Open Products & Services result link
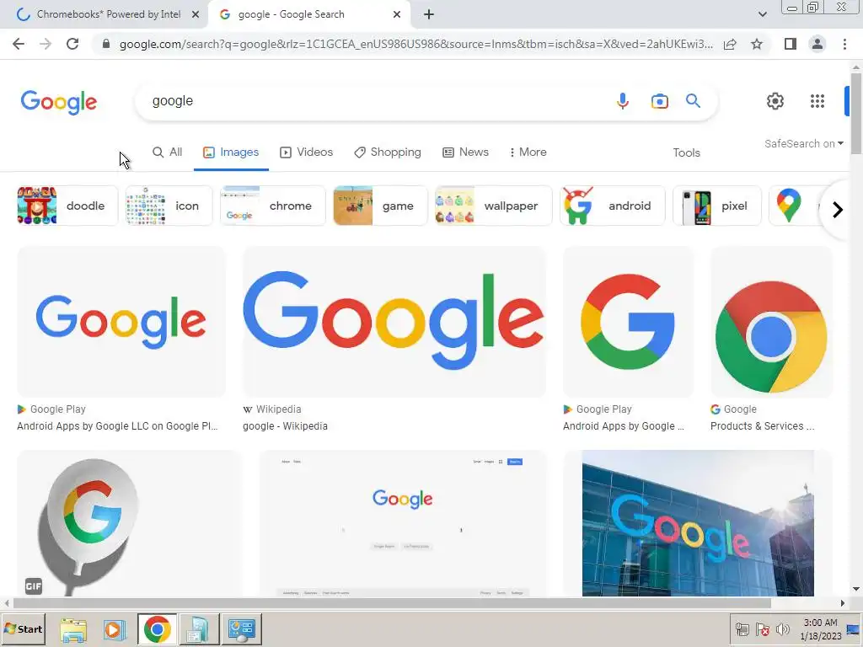Image resolution: width=863 pixels, height=647 pixels. point(762,426)
